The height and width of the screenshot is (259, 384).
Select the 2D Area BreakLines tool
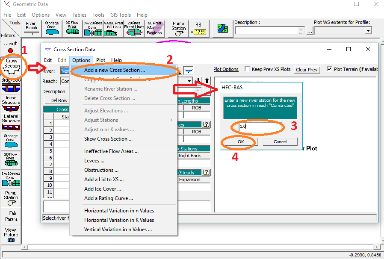tap(134, 27)
